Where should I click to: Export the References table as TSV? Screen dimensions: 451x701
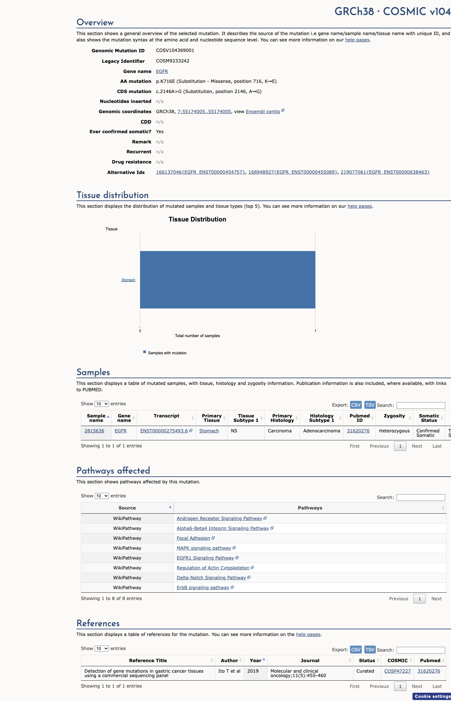[370, 649]
